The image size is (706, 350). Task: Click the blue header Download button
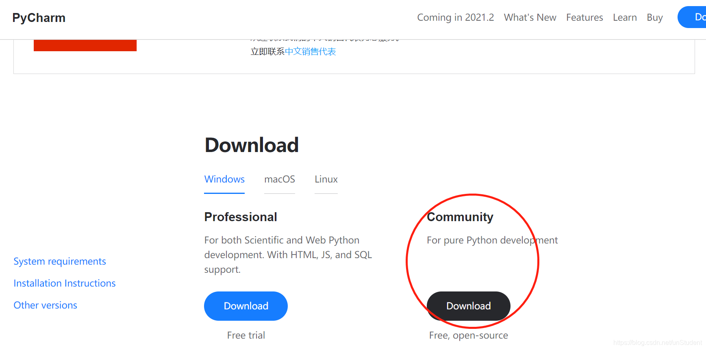pyautogui.click(x=692, y=17)
